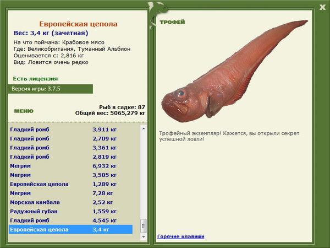The height and width of the screenshot is (248, 330).
Task: Select Гладкий ромб 3,361 кг entry
Action: pyautogui.click(x=71, y=148)
